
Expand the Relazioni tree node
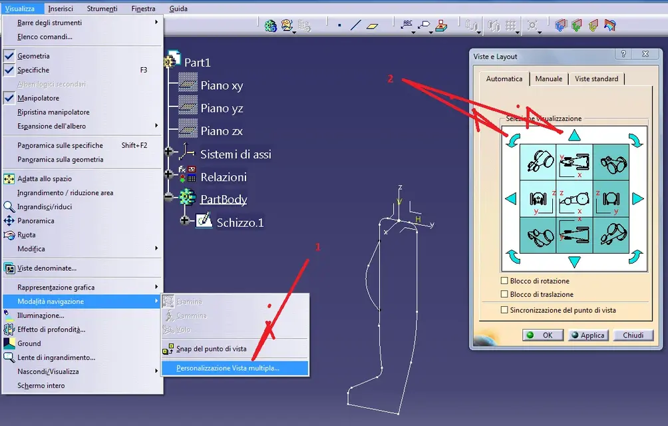coord(169,174)
